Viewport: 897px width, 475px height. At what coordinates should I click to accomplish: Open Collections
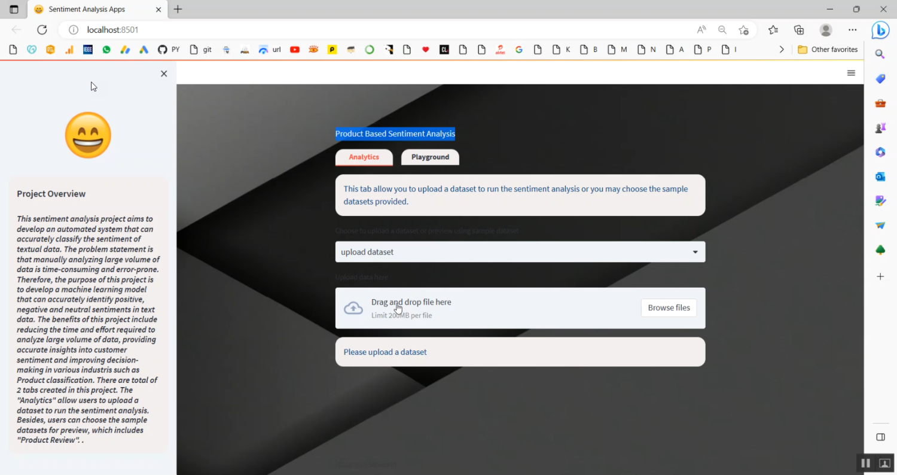click(x=799, y=30)
